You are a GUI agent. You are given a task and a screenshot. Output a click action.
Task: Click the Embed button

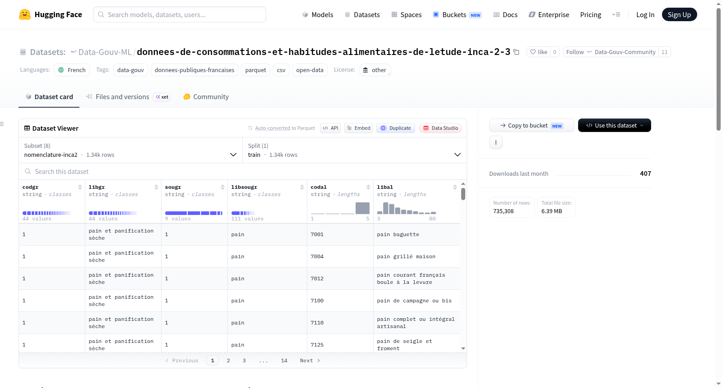pyautogui.click(x=359, y=128)
